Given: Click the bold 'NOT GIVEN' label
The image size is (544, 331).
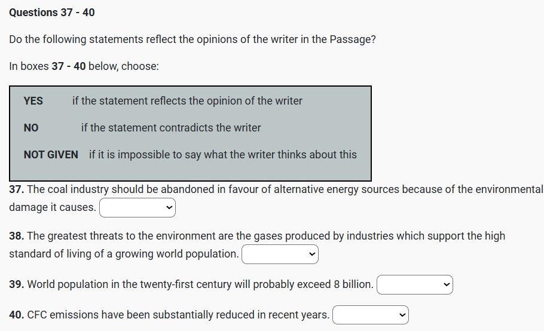Looking at the screenshot, I should pos(51,155).
